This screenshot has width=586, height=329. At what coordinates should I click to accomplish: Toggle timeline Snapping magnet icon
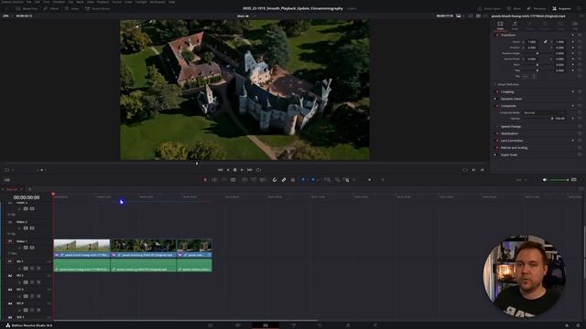(275, 180)
